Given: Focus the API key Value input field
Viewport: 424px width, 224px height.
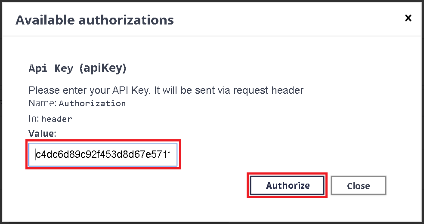Looking at the screenshot, I should point(103,154).
